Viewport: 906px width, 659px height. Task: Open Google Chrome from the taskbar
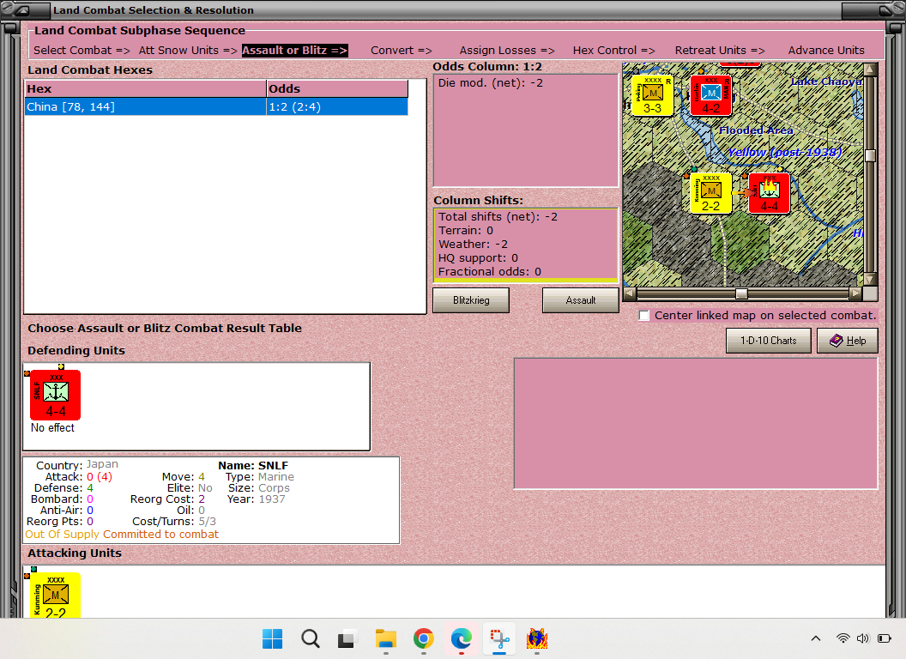pos(424,638)
